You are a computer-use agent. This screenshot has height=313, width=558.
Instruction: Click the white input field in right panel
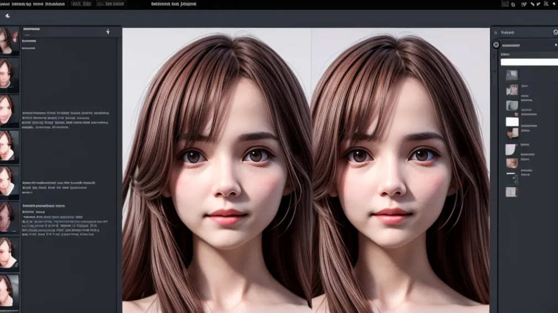click(x=529, y=62)
